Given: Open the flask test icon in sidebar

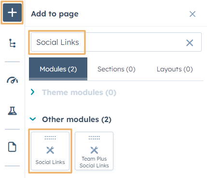Looking at the screenshot, I should click(12, 111).
